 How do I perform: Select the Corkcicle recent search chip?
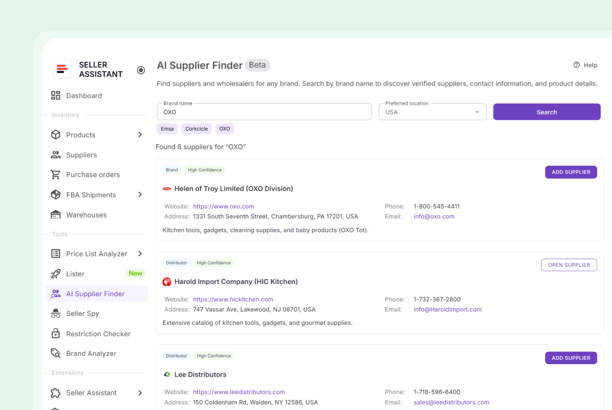[x=196, y=128]
